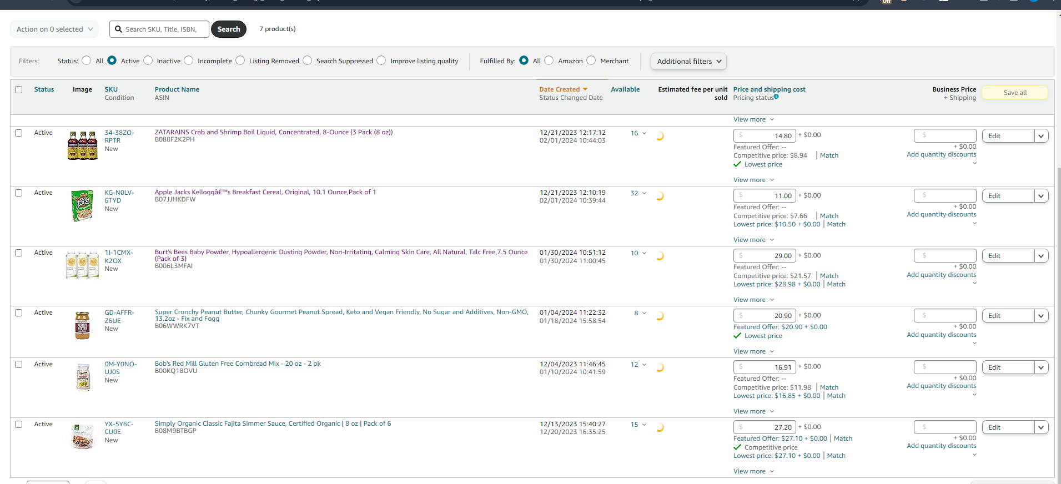Click the Business Price field for the Peanut Butter row

[x=945, y=315]
